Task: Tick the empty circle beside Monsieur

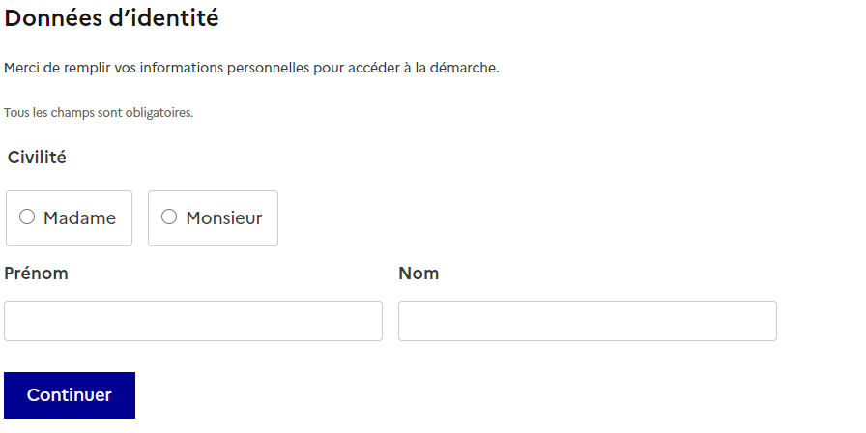Action: (x=169, y=217)
